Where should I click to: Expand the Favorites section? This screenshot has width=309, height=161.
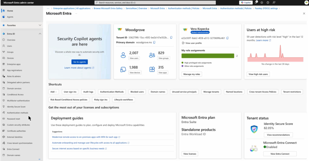click(x=40, y=25)
